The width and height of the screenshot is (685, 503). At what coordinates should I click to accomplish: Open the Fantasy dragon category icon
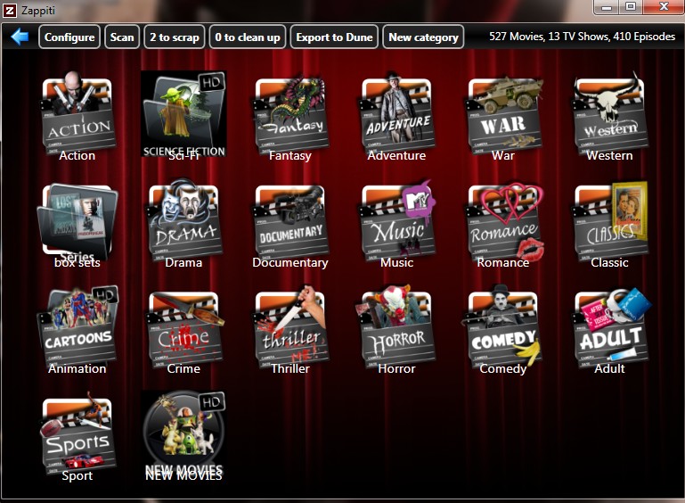pos(290,115)
